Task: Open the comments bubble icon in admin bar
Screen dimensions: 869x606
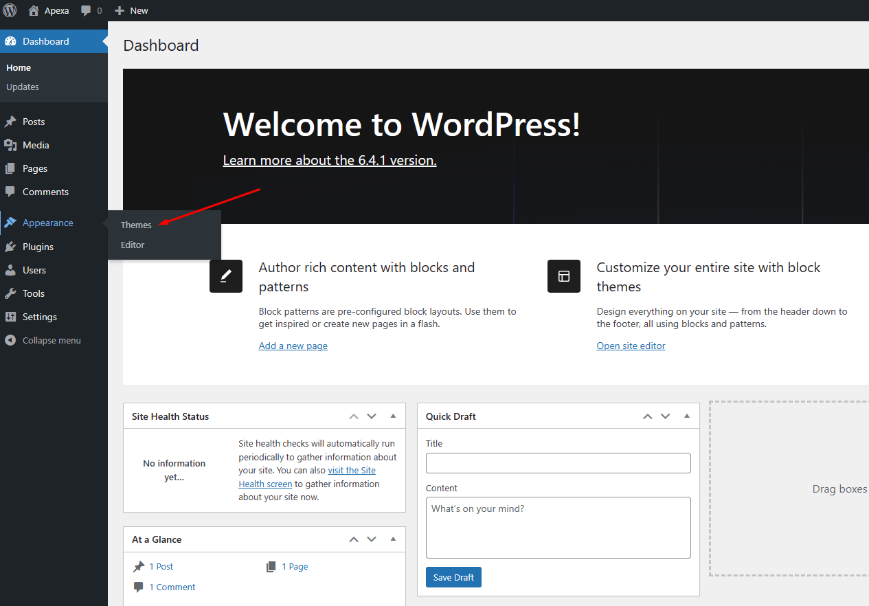Action: coord(86,10)
